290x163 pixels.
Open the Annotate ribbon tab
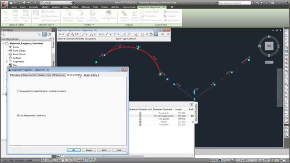click(x=34, y=7)
